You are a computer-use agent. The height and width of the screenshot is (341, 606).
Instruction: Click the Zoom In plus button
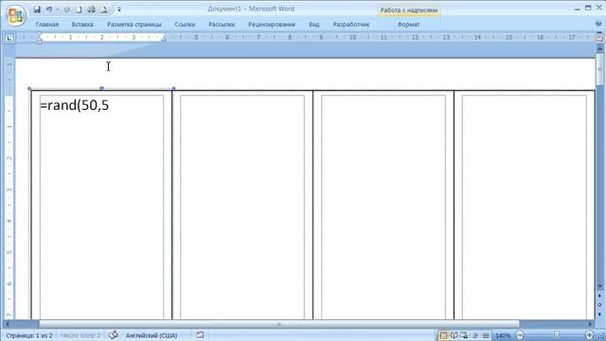coord(589,335)
